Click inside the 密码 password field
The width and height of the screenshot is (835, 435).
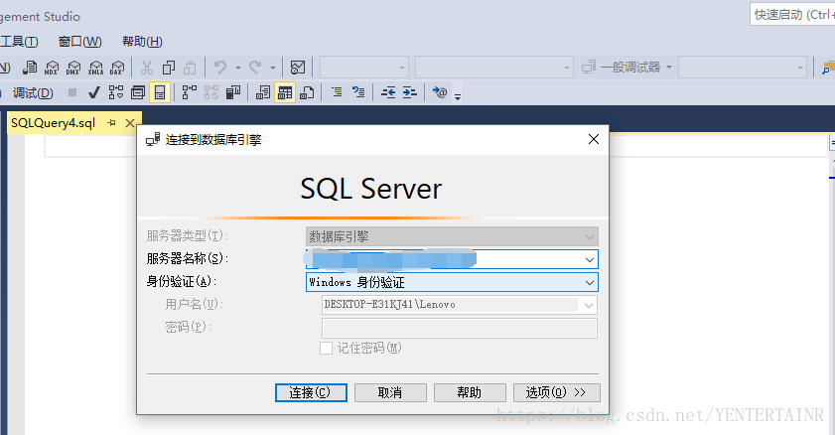coord(460,328)
